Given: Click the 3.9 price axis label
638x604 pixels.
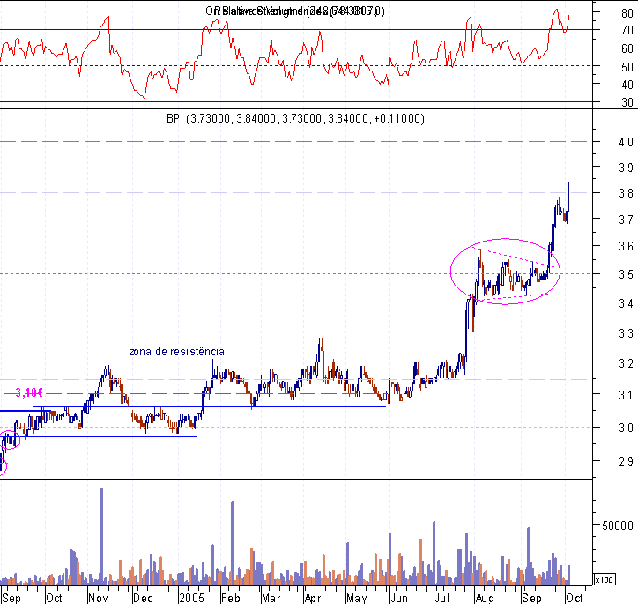Looking at the screenshot, I should pos(626,168).
